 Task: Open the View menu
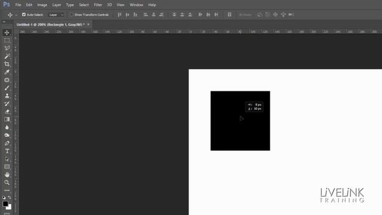point(121,5)
